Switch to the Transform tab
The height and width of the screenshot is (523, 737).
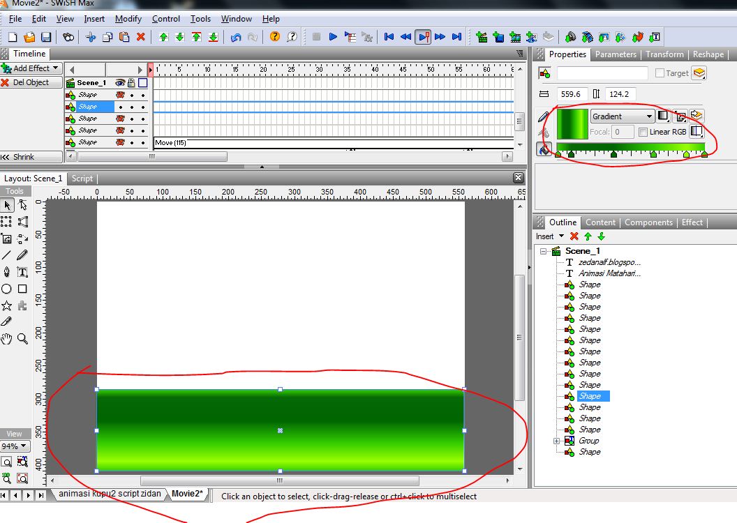[664, 54]
